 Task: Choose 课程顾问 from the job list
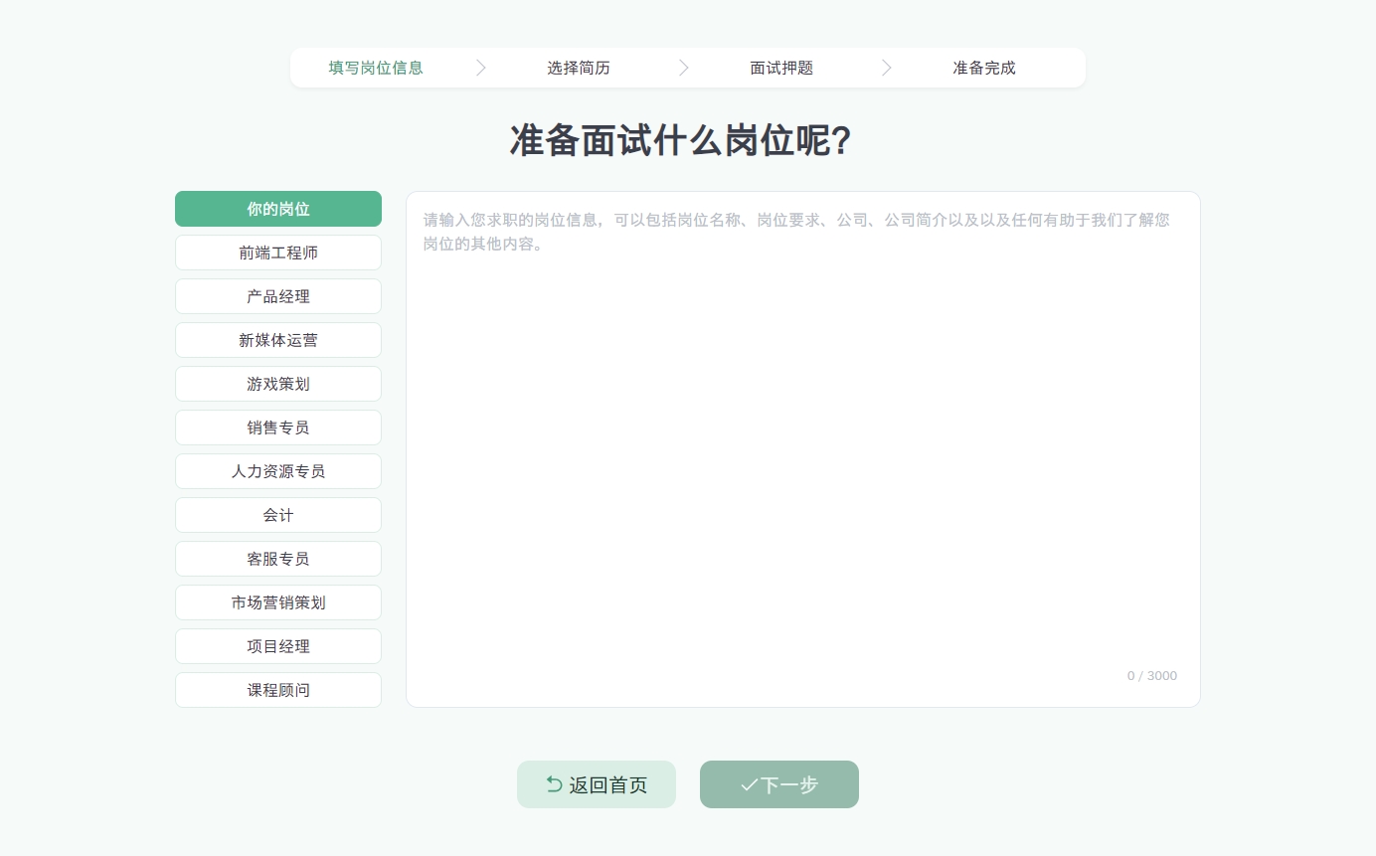click(278, 690)
